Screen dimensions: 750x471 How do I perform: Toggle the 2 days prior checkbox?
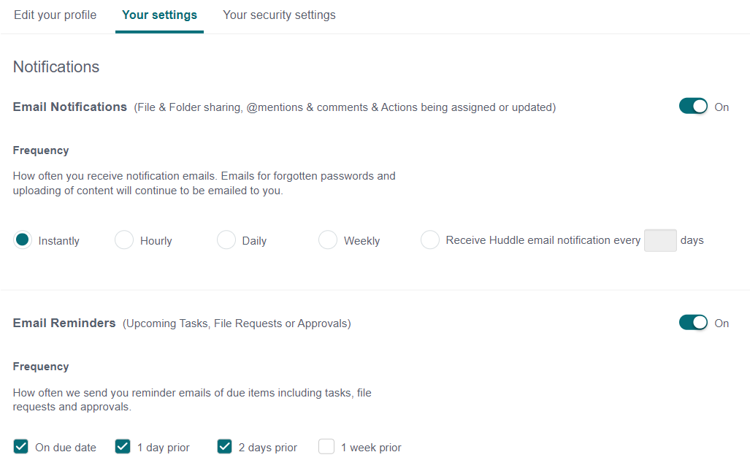(224, 447)
